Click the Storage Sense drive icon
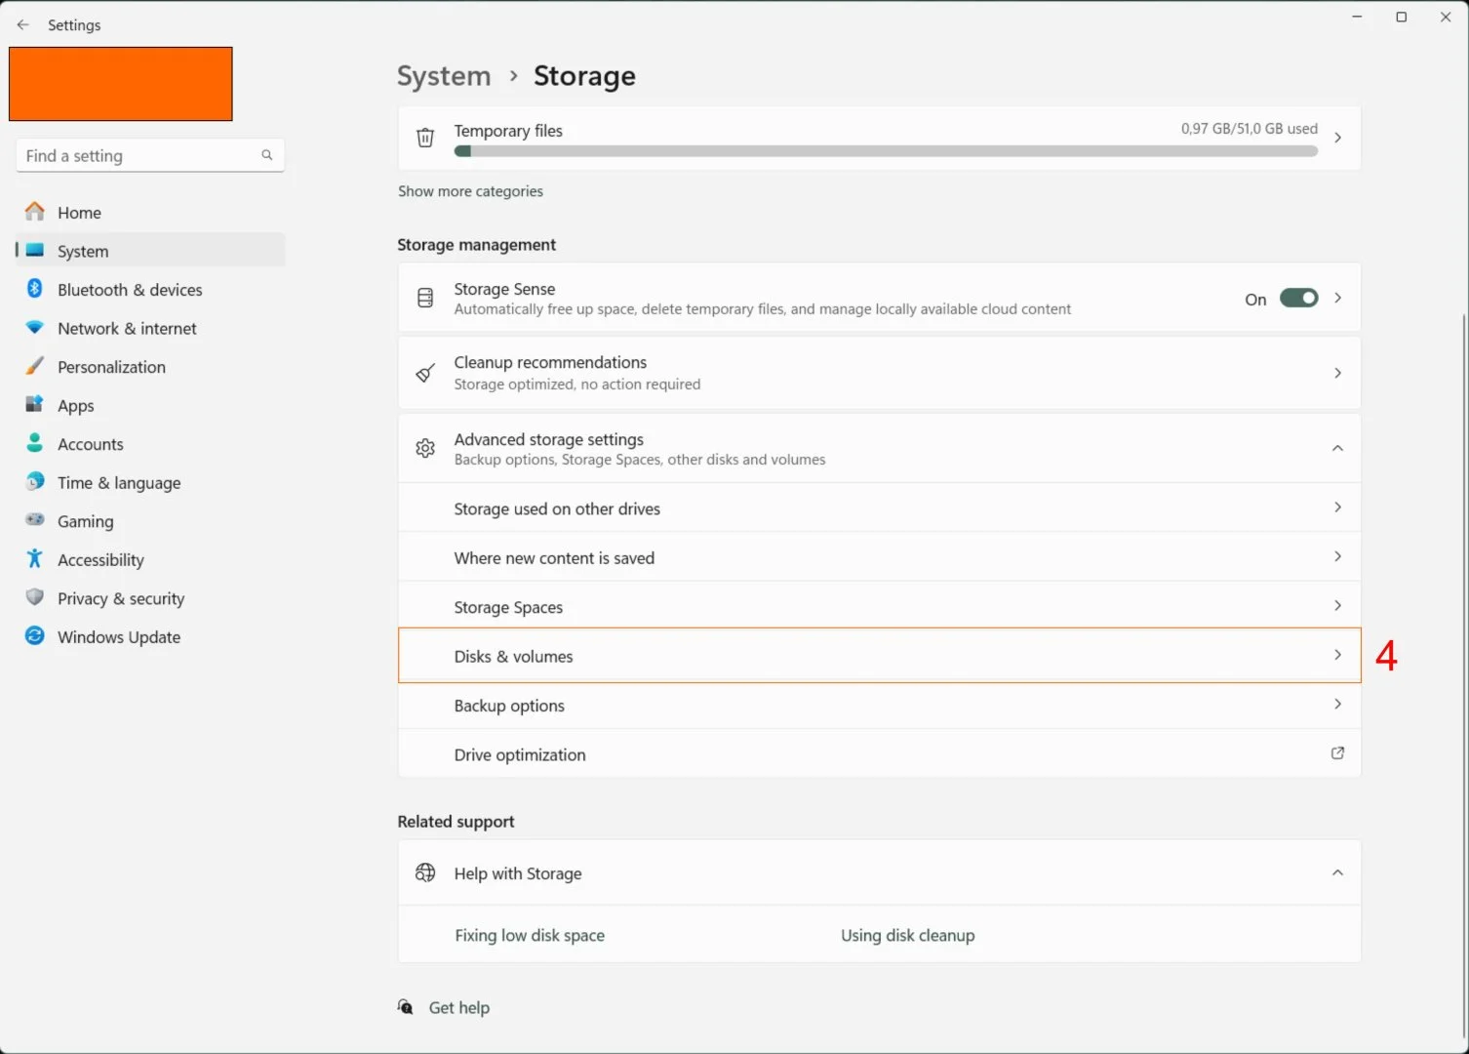This screenshot has height=1054, width=1469. coord(425,298)
